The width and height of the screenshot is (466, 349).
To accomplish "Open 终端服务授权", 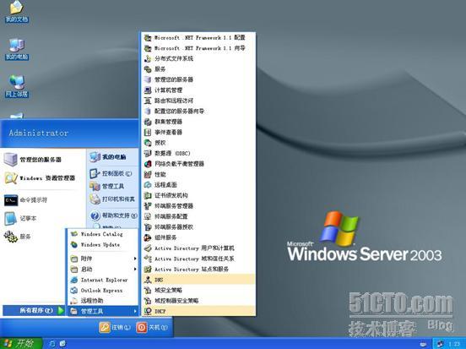I will coord(198,227).
